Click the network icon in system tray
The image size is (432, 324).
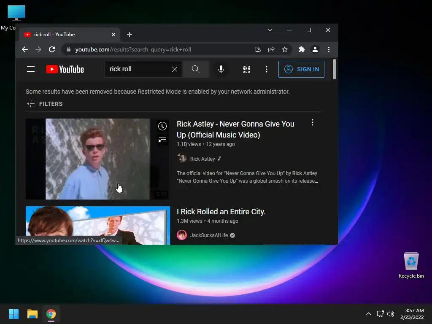click(x=381, y=314)
